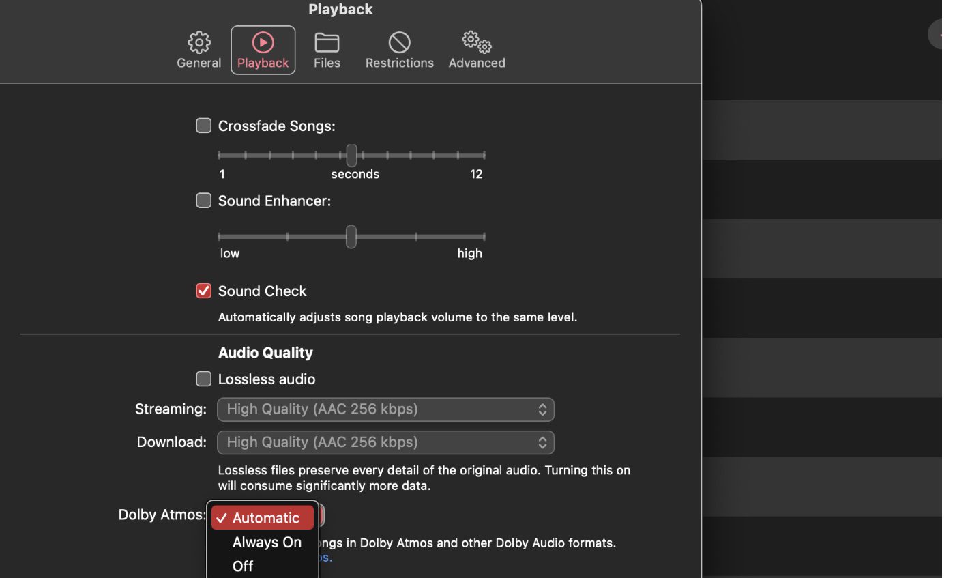Screen dimensions: 955x578
Task: Click the 'high' label under Sound Enhancer
Action: tap(469, 253)
